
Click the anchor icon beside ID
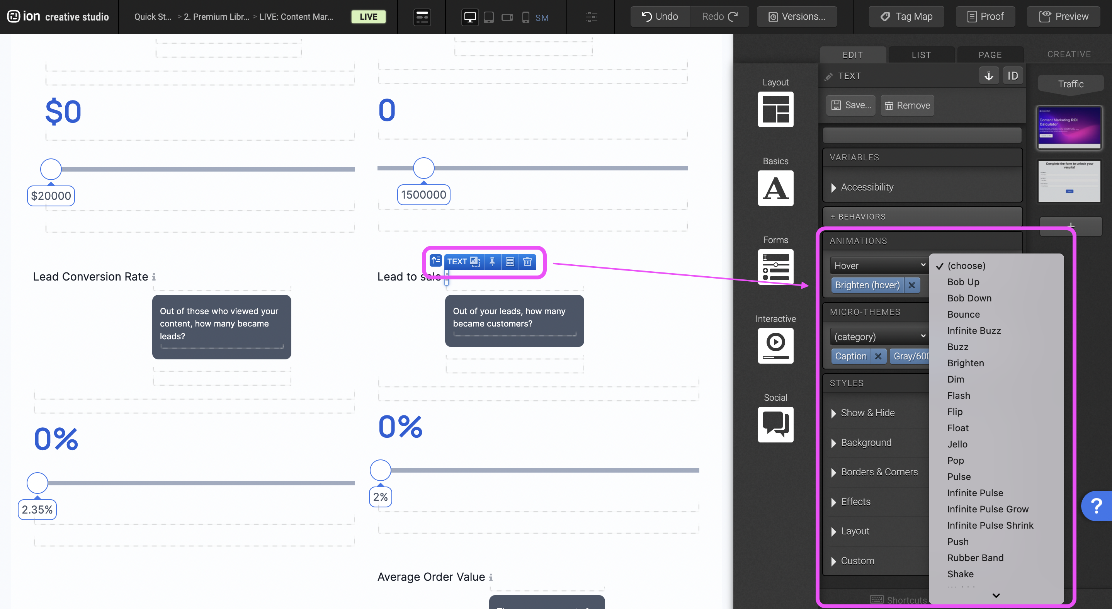[988, 76]
